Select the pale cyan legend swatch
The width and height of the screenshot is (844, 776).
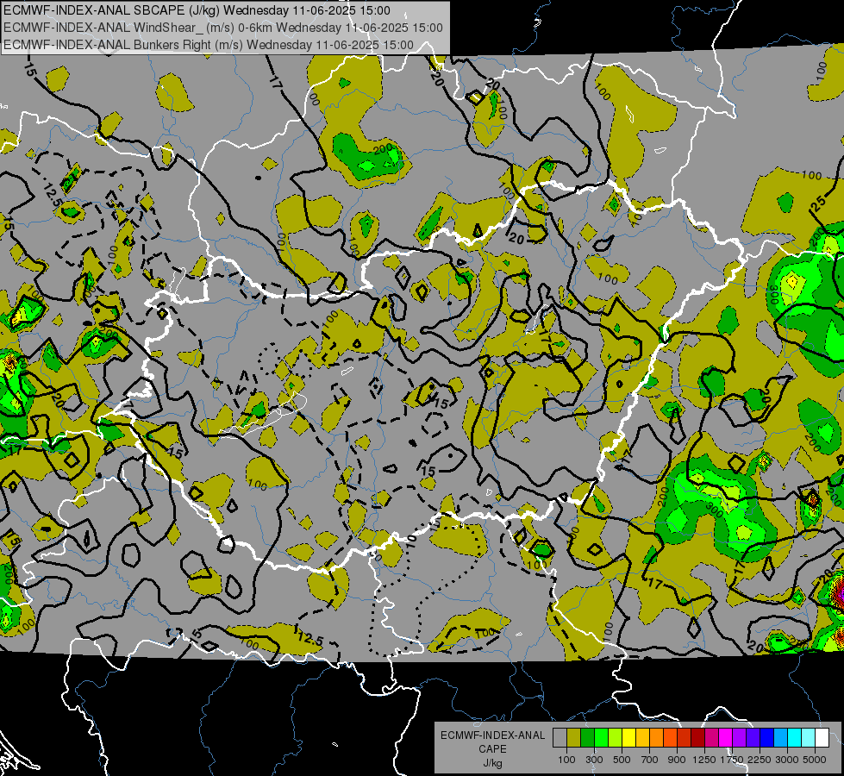tap(808, 738)
